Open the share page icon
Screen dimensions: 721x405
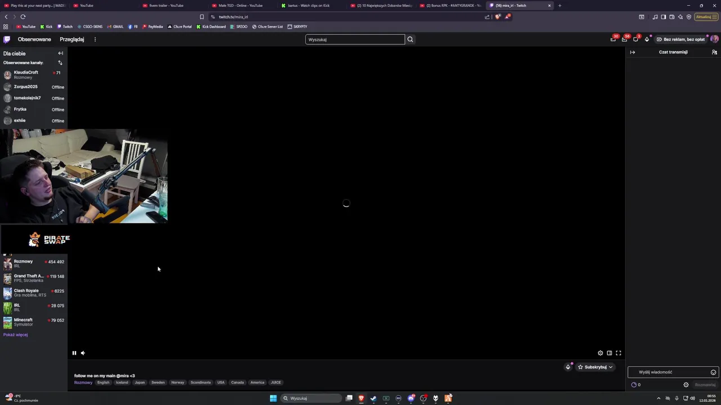487,17
